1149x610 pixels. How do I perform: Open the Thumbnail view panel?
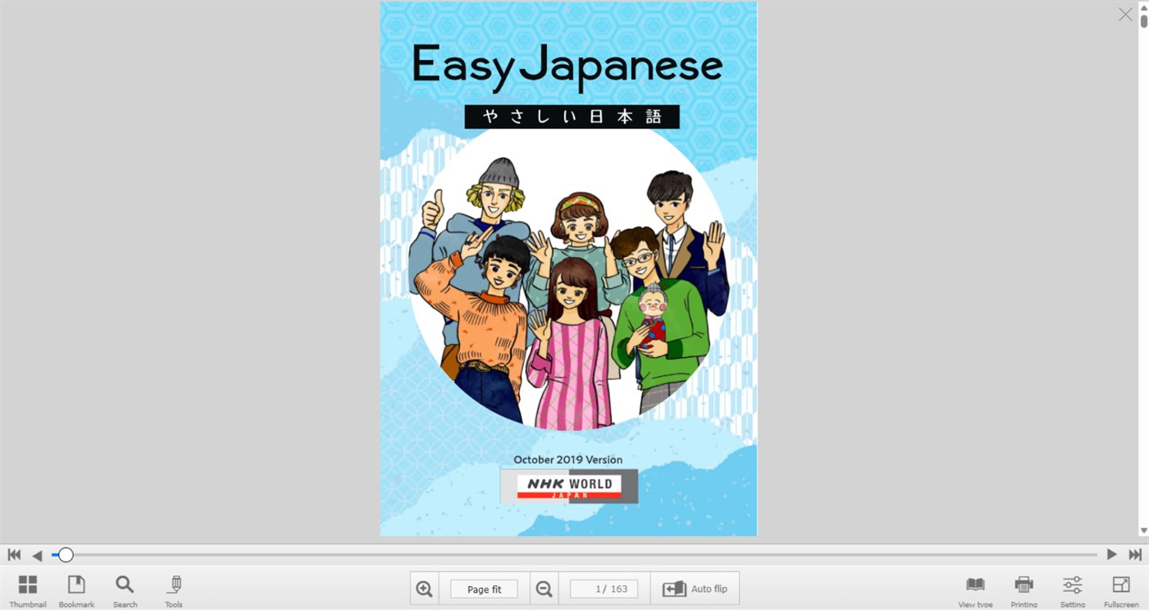pyautogui.click(x=27, y=590)
